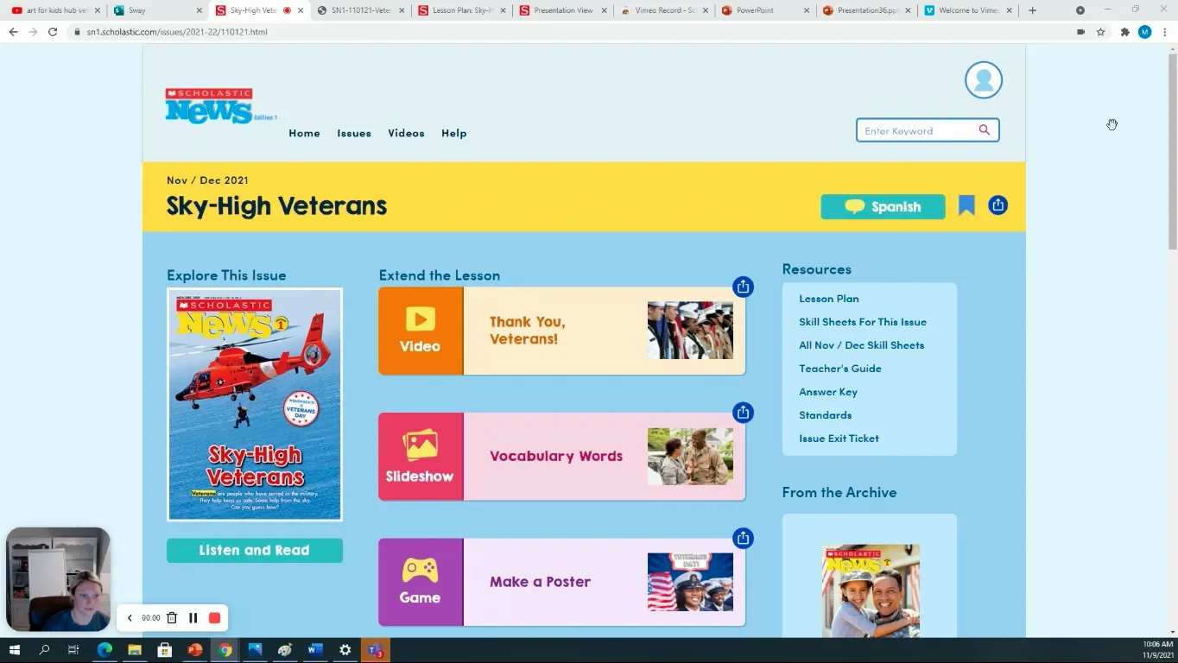Open All Nov / Dec Skill Sheets
This screenshot has width=1178, height=663.
pos(862,345)
